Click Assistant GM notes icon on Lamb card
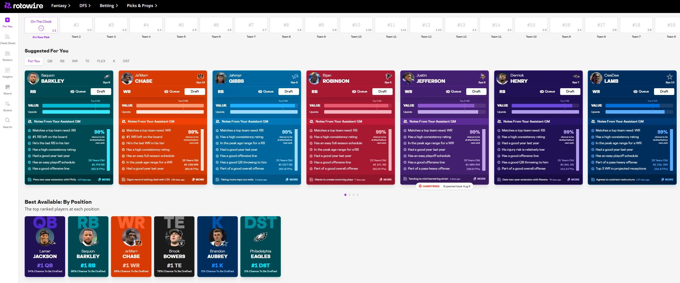 coord(593,121)
